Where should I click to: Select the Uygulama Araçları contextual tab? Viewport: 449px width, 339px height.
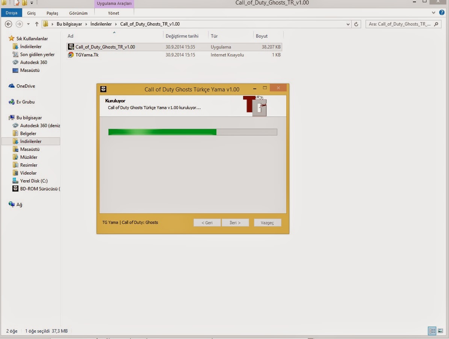pos(114,4)
